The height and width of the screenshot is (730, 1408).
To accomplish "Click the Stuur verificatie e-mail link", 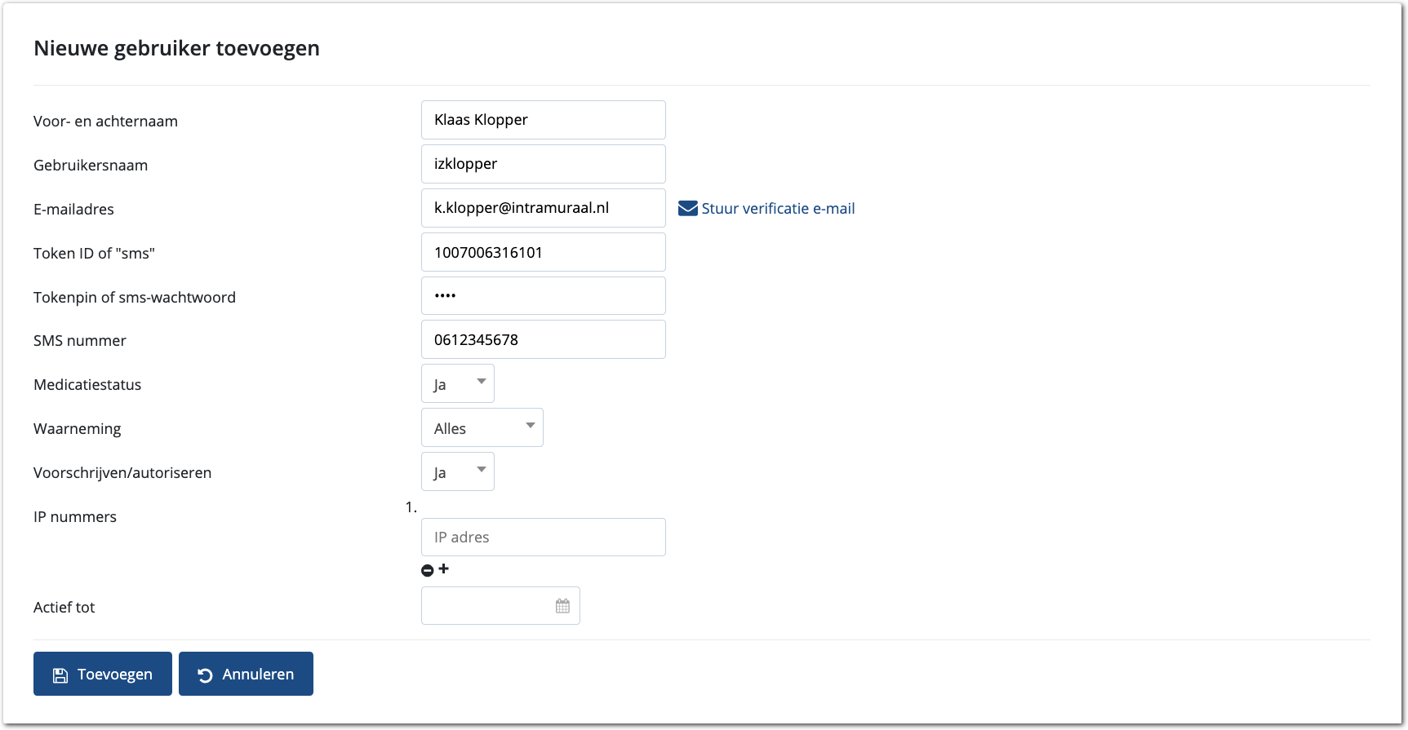I will click(778, 209).
